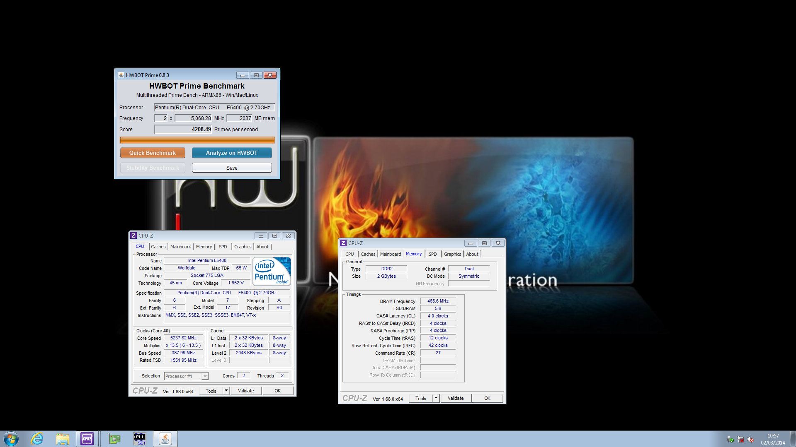
Task: Click the orange benchmark progress bar
Action: click(197, 140)
